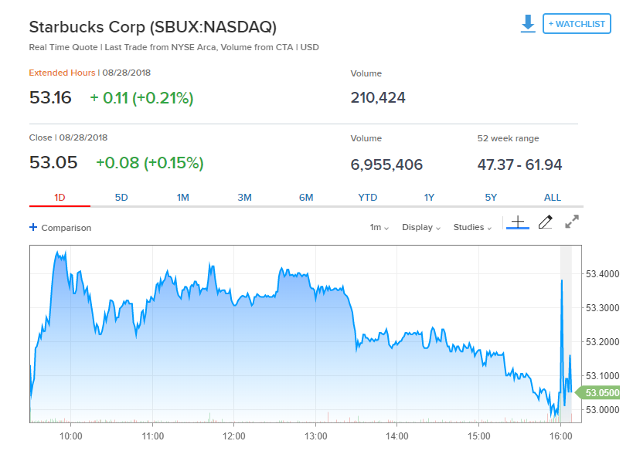633x451 pixels.
Task: Switch to the 1Y range
Action: click(x=430, y=198)
